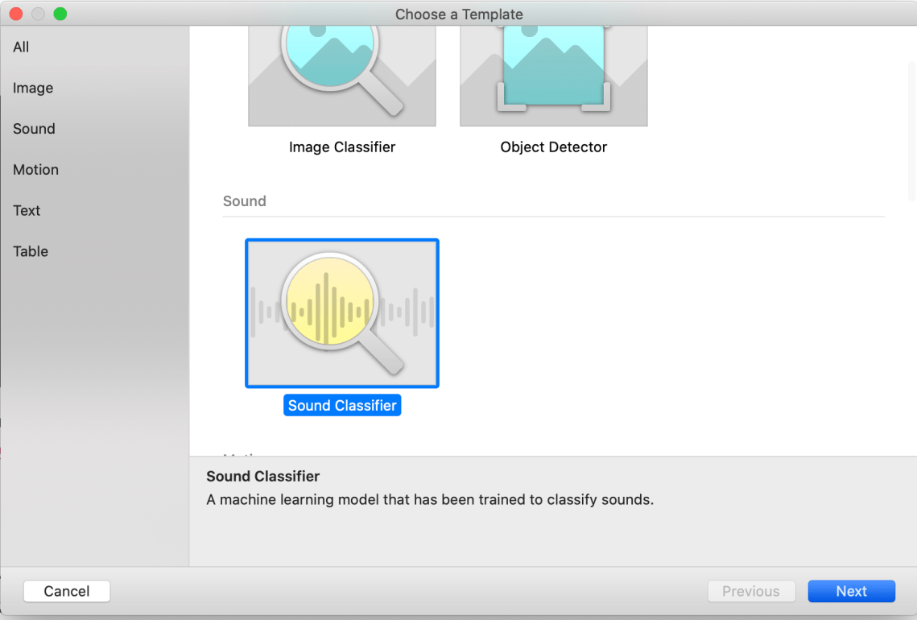Screen dimensions: 917x620
Task: Click the Sound Classifier label below the thumbnail
Action: point(342,405)
